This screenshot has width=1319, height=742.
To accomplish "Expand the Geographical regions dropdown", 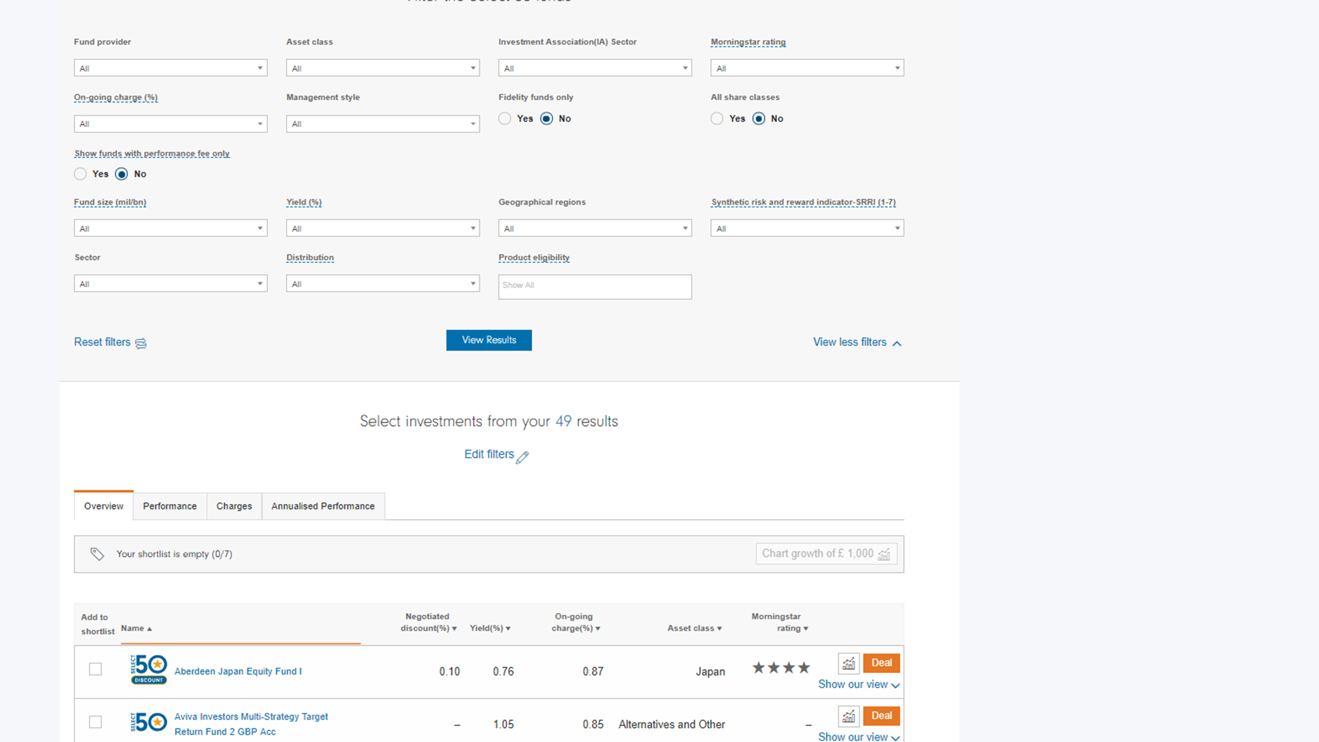I will [x=595, y=228].
